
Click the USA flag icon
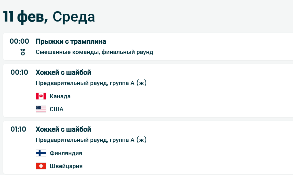pos(41,109)
